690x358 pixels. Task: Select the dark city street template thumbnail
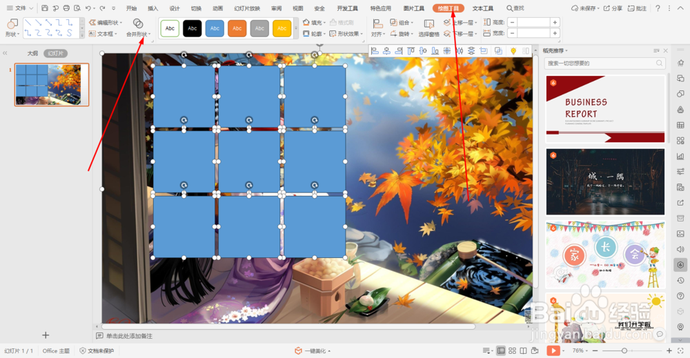606,181
